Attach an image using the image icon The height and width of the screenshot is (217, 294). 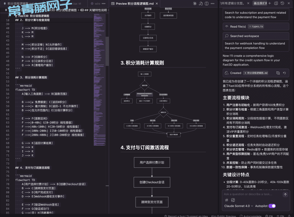233,200
